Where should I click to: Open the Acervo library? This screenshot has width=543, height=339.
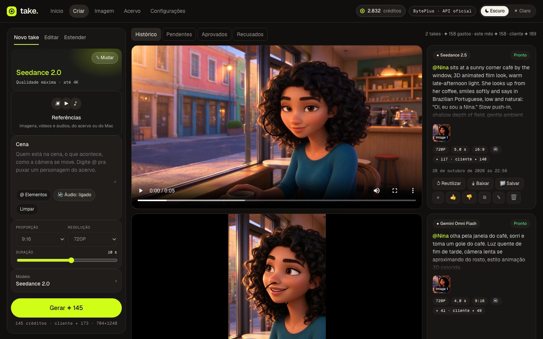point(132,11)
